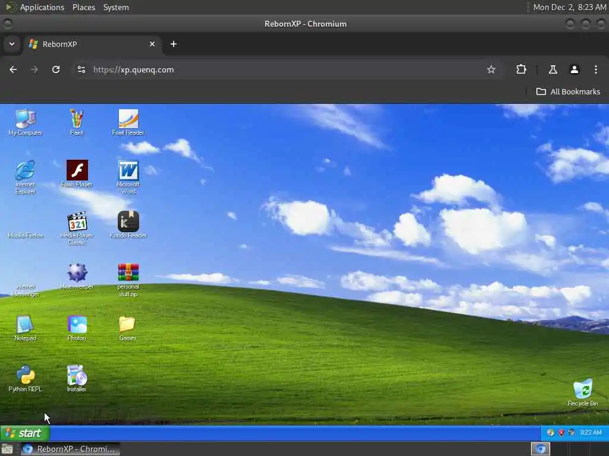Open the Applications menu
The width and height of the screenshot is (609, 456).
coord(42,7)
